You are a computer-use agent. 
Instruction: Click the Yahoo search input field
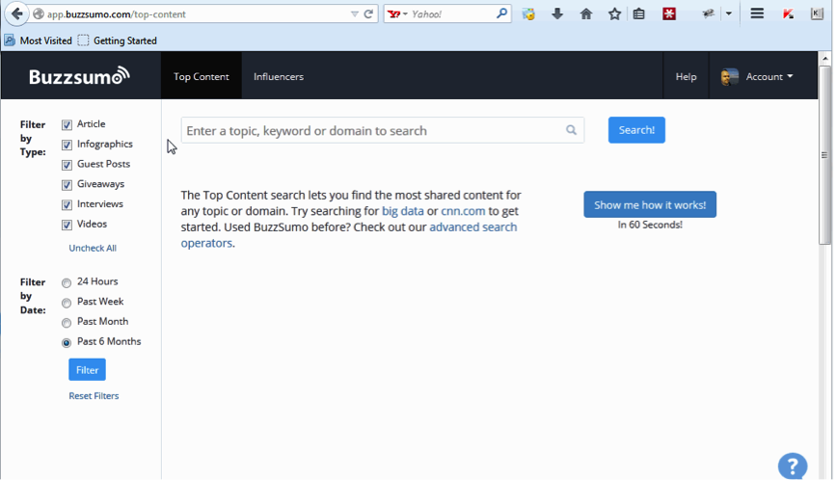click(x=451, y=14)
